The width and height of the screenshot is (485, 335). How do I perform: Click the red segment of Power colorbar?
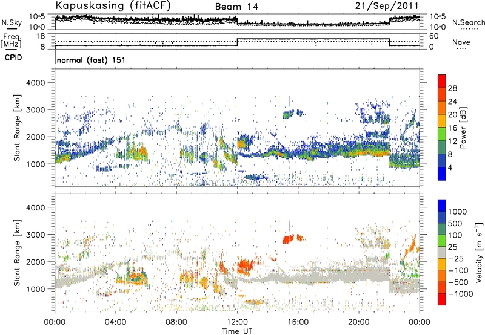point(442,82)
